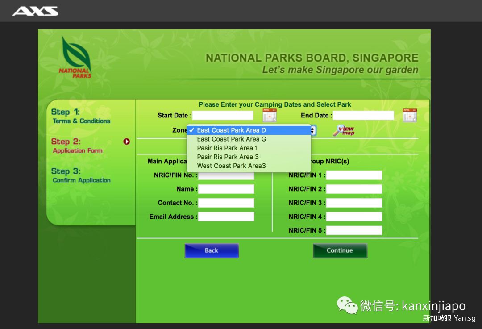Click the NRIC/FIN 5 group field

pos(354,231)
